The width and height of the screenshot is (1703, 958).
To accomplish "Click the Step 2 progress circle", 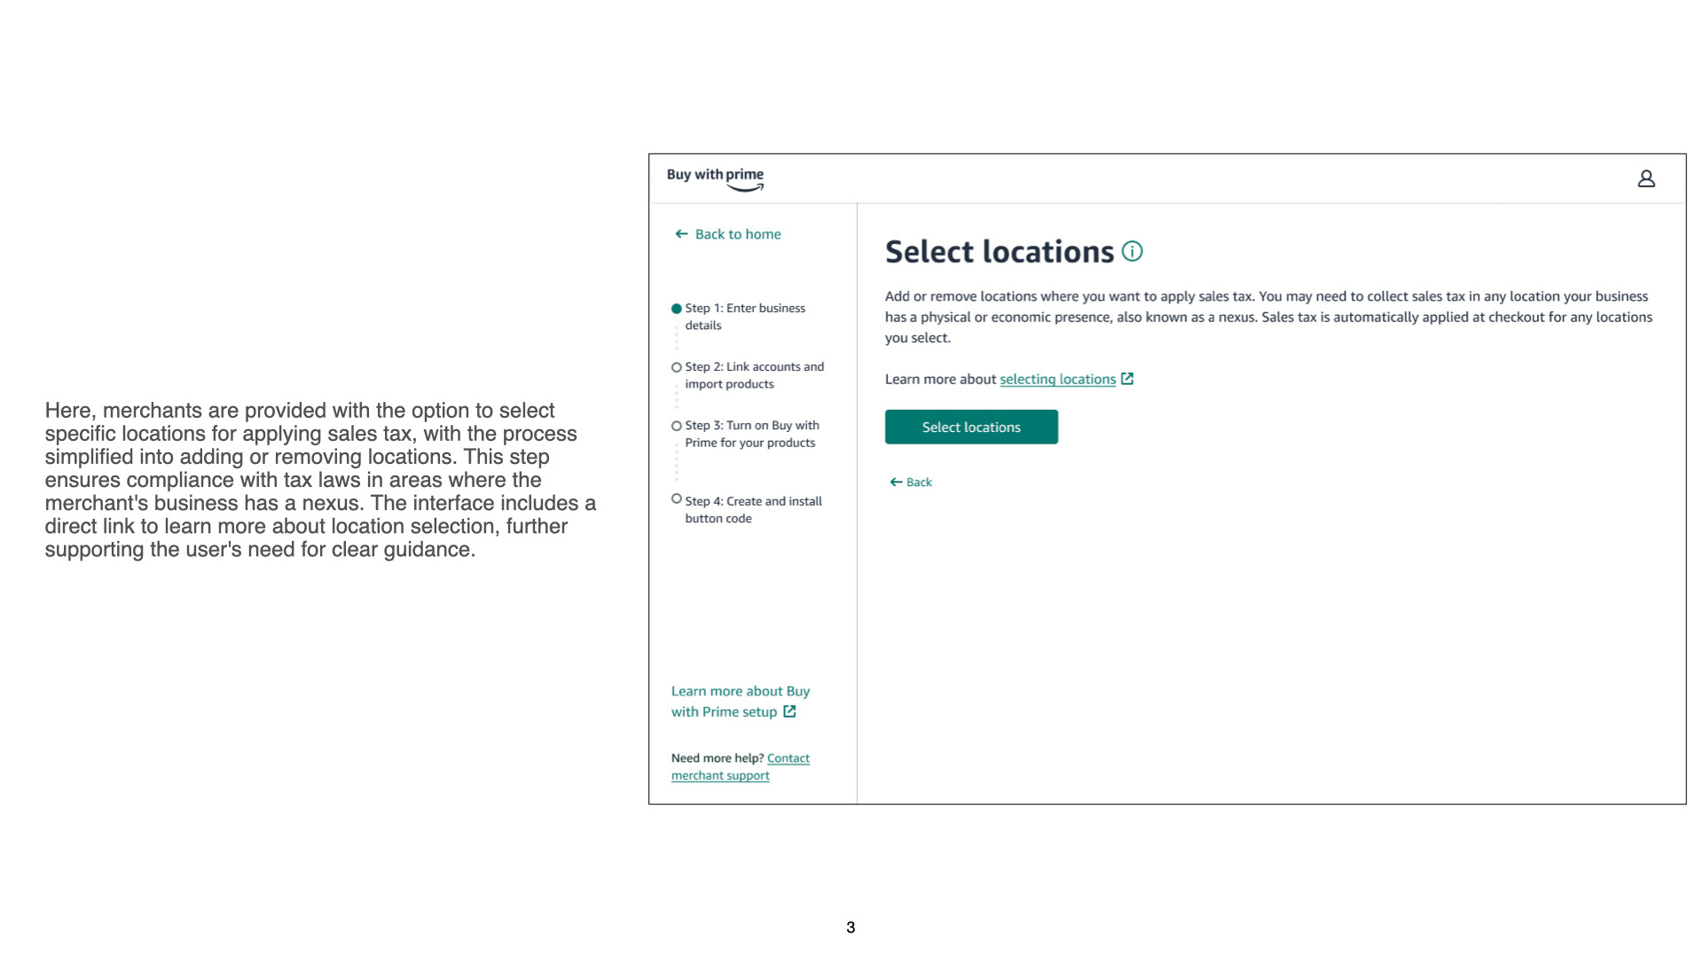I will pos(677,367).
